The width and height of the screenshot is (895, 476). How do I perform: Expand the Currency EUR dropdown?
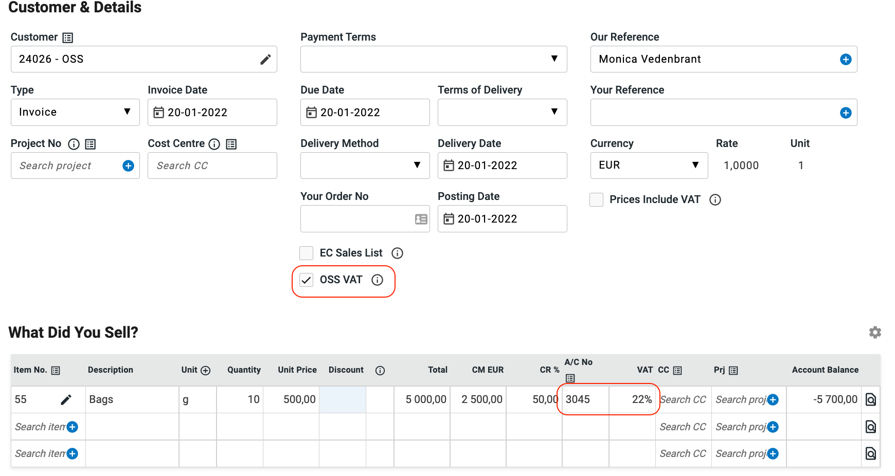point(649,165)
